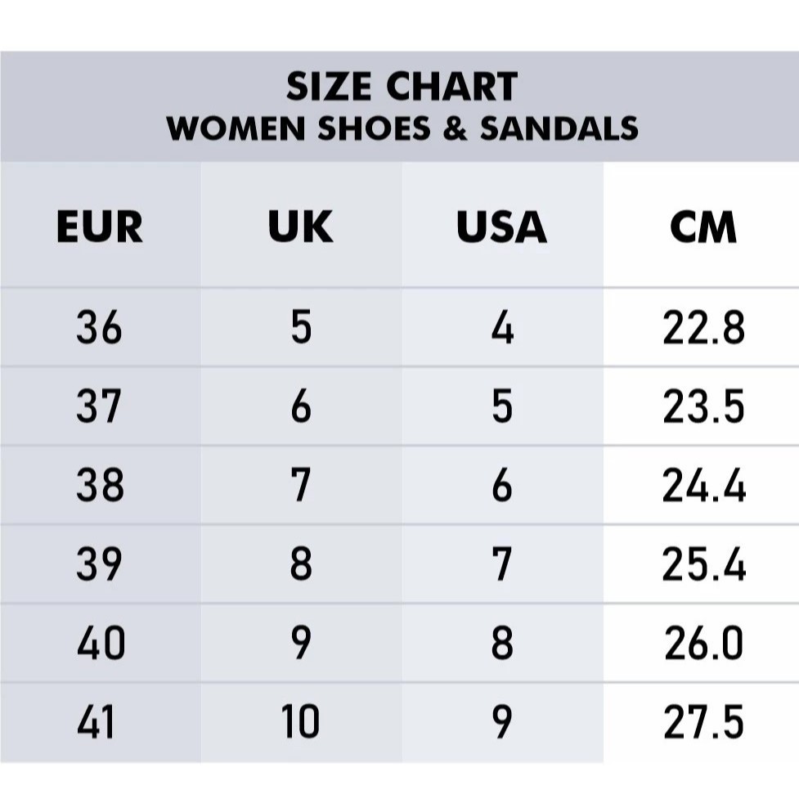
Task: Choose USA size 9 in the EUR 41 row
Action: tap(502, 723)
